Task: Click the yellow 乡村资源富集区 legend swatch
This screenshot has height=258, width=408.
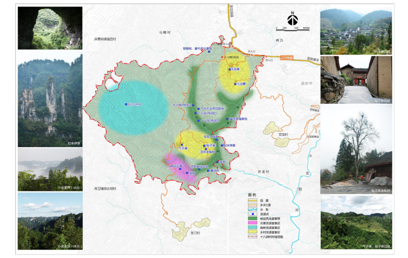Action: tap(252, 232)
